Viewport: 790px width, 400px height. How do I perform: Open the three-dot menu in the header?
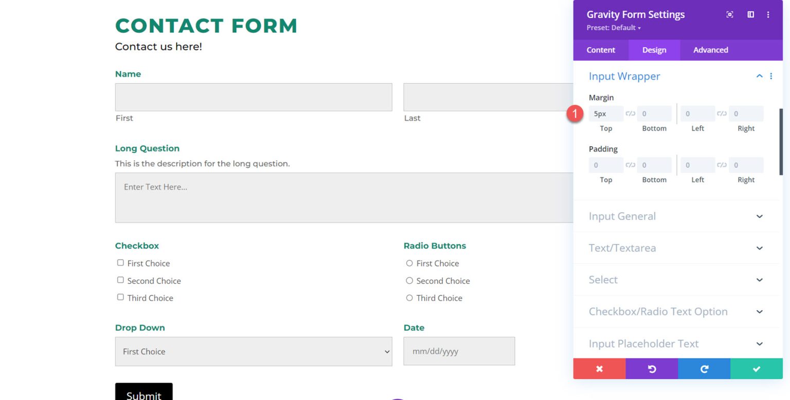pyautogui.click(x=768, y=14)
